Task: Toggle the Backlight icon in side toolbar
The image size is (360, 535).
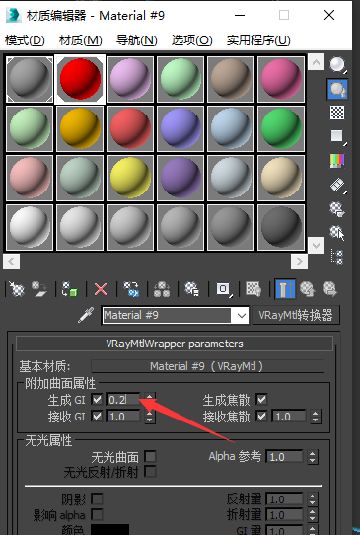Action: click(337, 89)
